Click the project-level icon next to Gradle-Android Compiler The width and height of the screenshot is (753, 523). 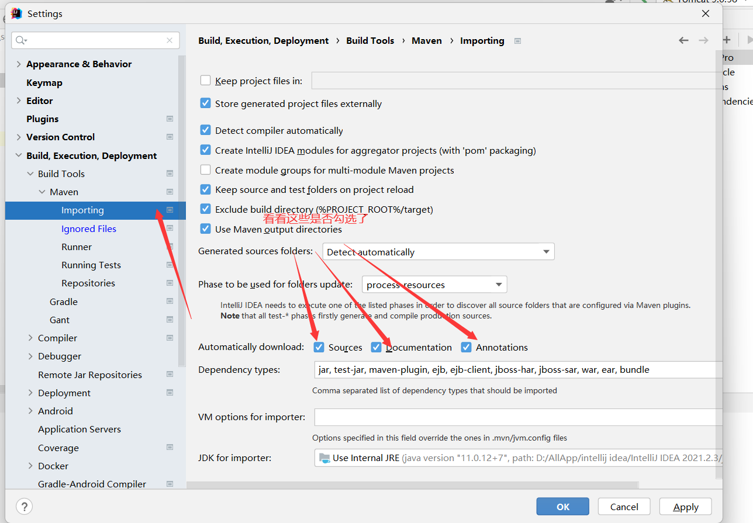pos(170,484)
